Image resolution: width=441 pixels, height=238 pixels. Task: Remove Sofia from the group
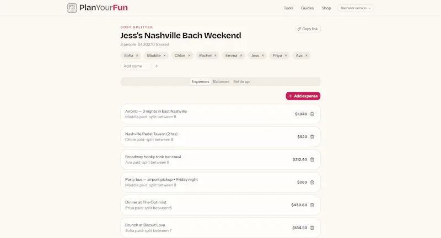pos(137,56)
